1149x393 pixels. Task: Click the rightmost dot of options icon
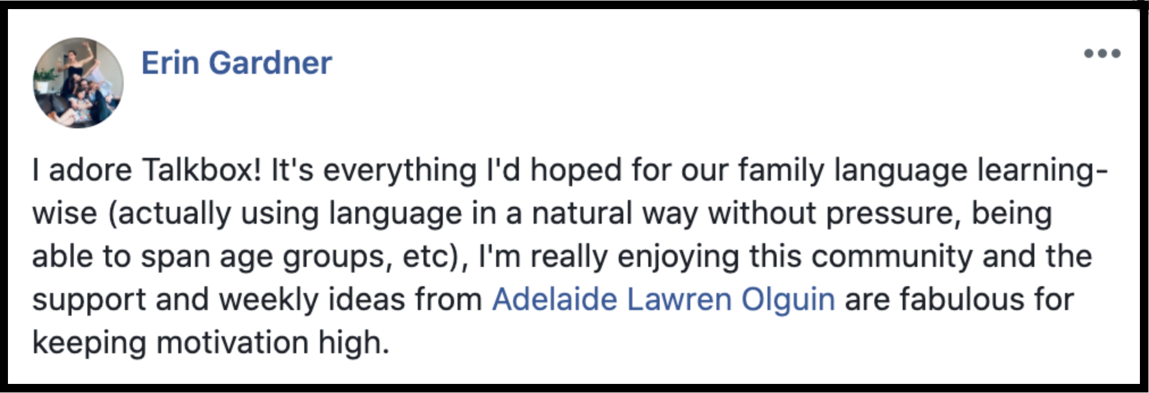[x=1116, y=53]
